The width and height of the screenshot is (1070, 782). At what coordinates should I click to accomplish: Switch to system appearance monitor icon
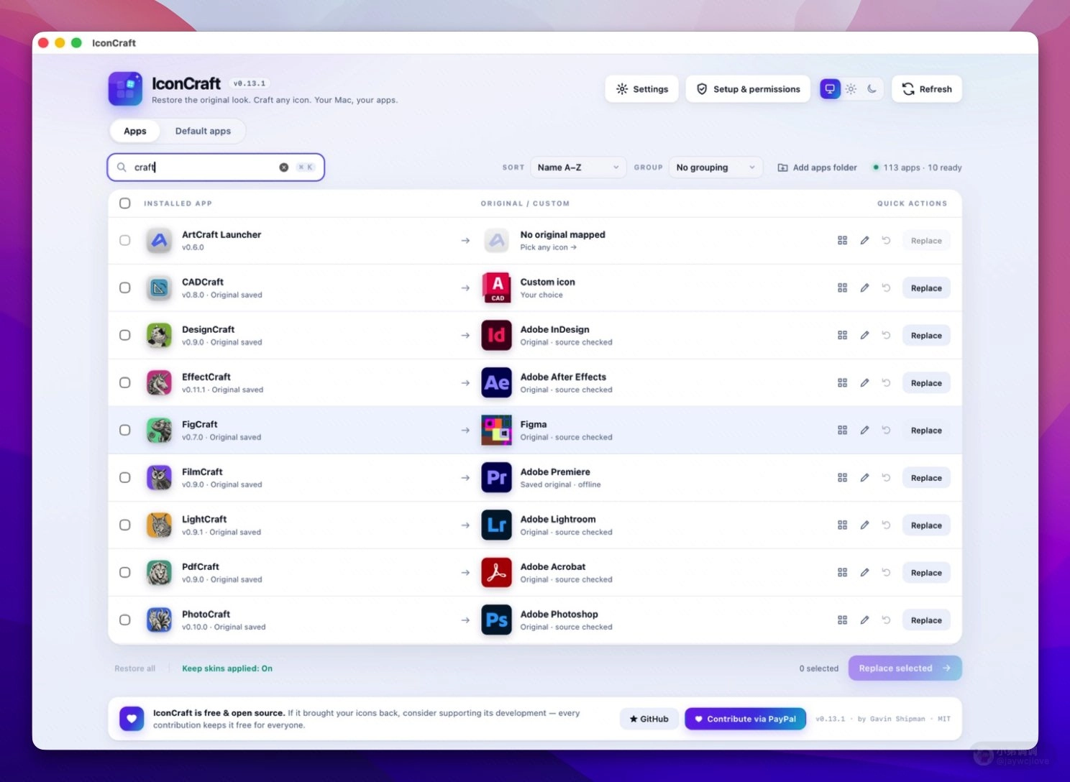(830, 89)
